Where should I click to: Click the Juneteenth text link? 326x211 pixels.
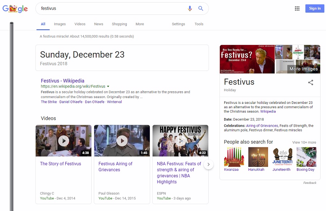coord(281,170)
